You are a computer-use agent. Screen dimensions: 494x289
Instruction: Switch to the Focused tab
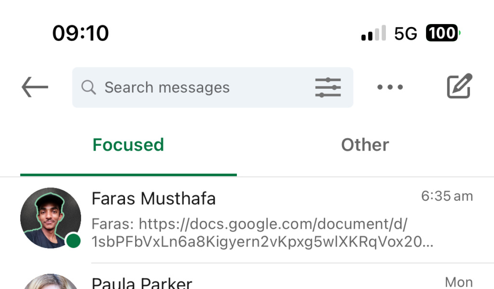[x=128, y=145]
